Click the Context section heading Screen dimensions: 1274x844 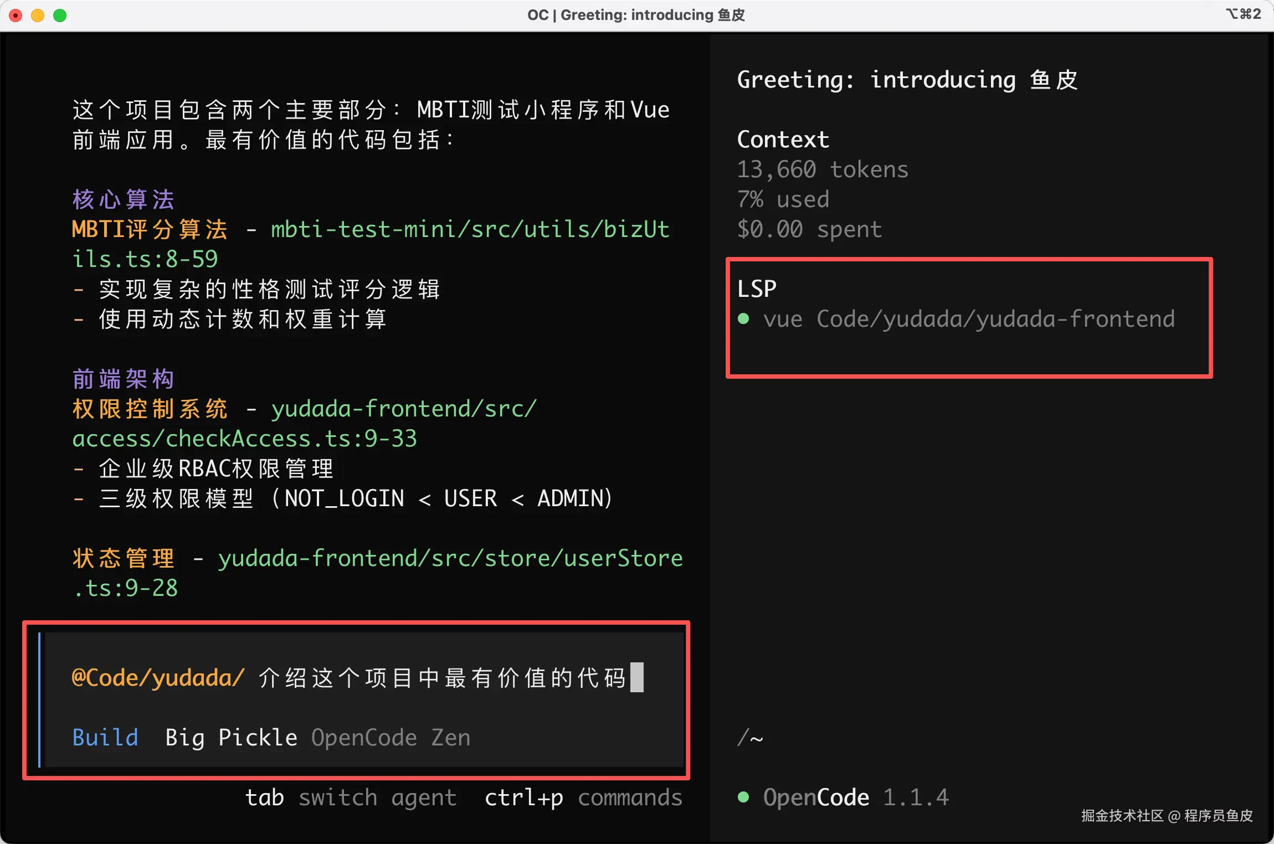pos(783,140)
